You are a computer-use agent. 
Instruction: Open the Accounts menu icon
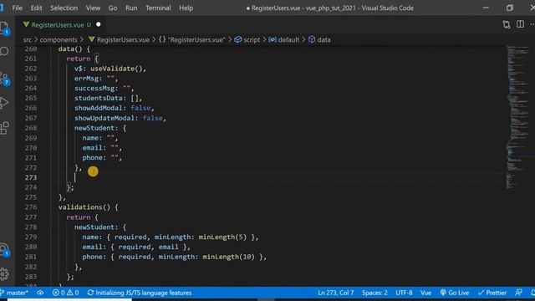4,249
